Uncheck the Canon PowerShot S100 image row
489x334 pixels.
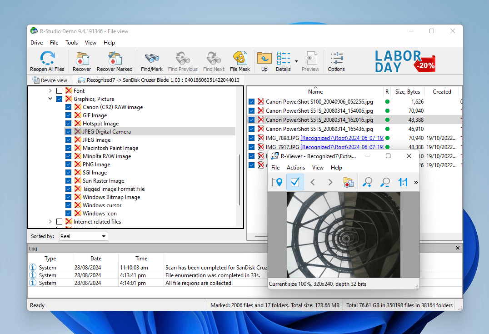pos(252,101)
